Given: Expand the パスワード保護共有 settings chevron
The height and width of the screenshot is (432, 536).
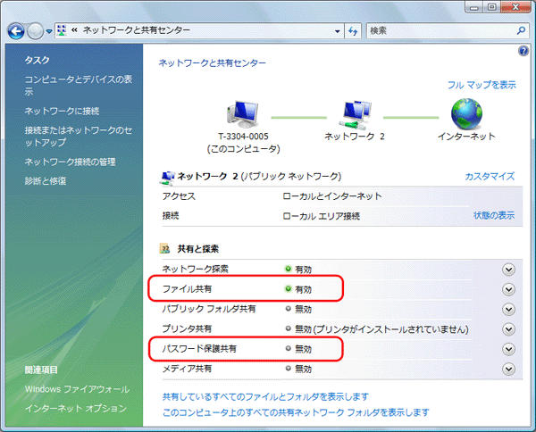Looking at the screenshot, I should (509, 349).
